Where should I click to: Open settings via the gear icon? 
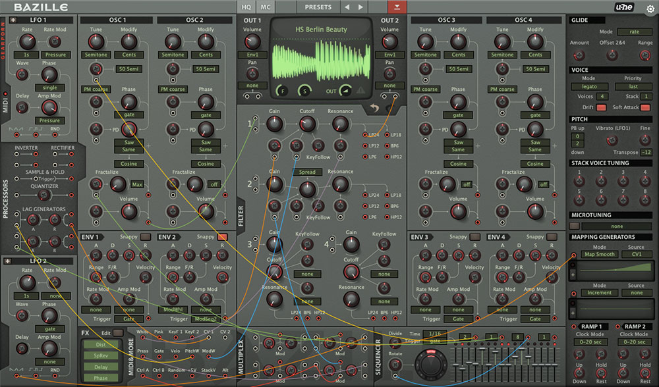click(x=650, y=9)
